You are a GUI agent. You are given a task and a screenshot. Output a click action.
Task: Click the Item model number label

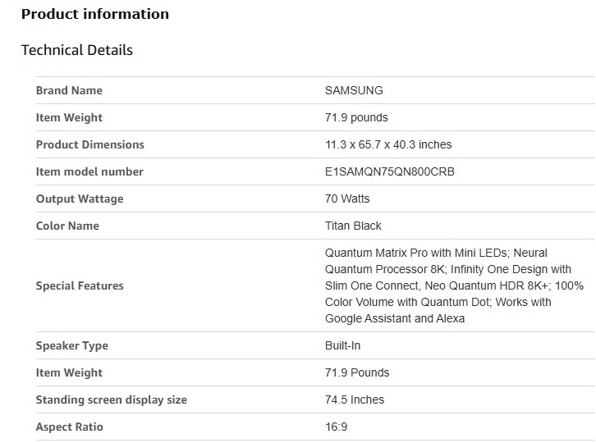tap(89, 171)
